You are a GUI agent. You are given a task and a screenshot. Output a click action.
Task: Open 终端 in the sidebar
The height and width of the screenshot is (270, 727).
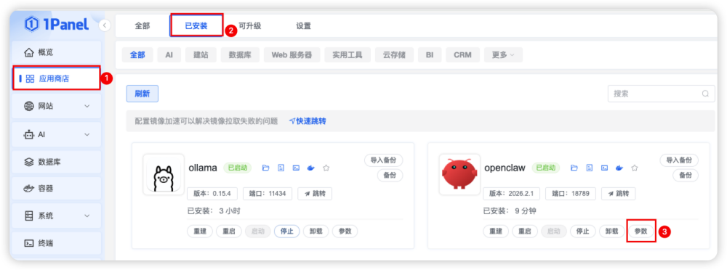[x=57, y=242]
